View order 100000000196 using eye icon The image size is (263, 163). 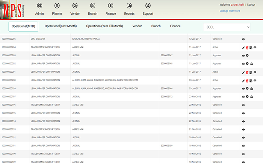click(x=243, y=105)
